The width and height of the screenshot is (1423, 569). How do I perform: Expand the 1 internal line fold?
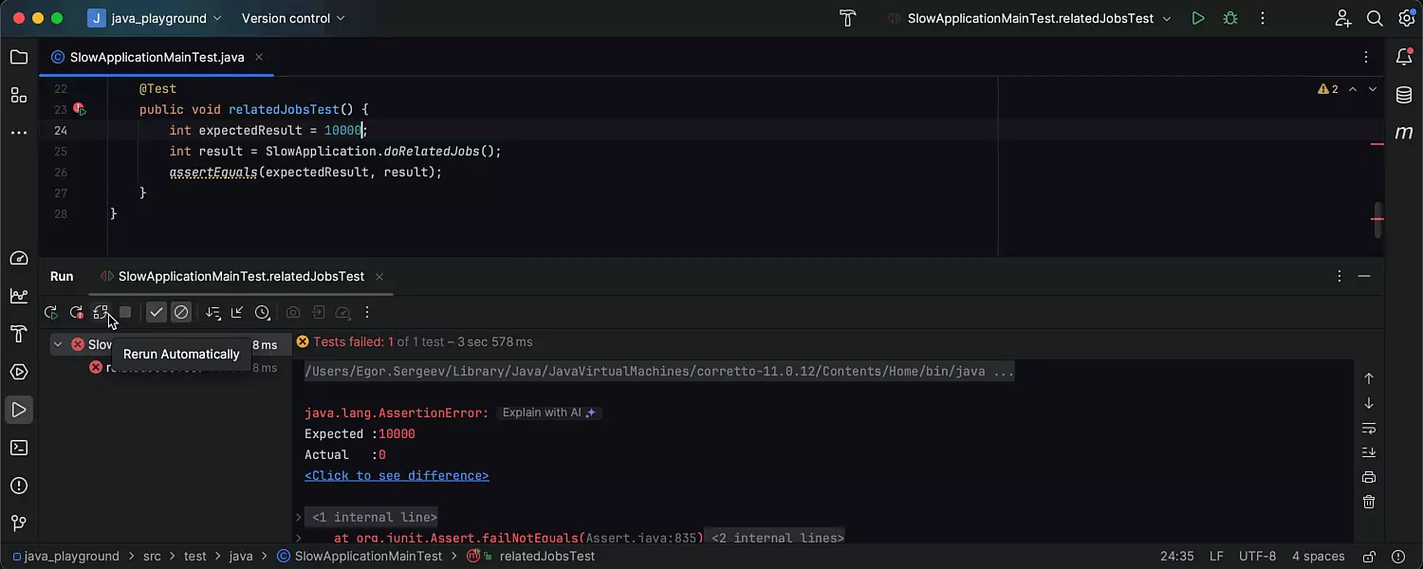(x=299, y=517)
